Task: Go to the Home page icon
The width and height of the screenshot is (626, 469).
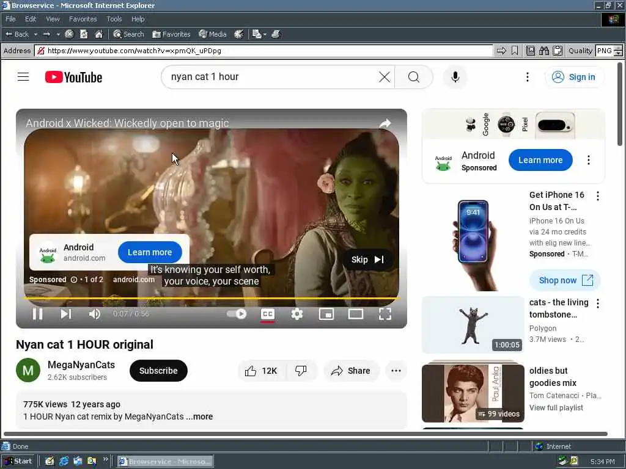Action: click(98, 34)
